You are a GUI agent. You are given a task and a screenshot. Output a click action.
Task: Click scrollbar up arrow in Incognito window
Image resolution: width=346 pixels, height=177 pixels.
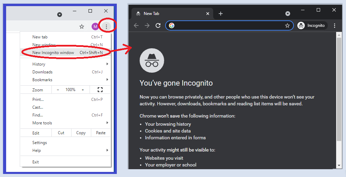pos(339,35)
